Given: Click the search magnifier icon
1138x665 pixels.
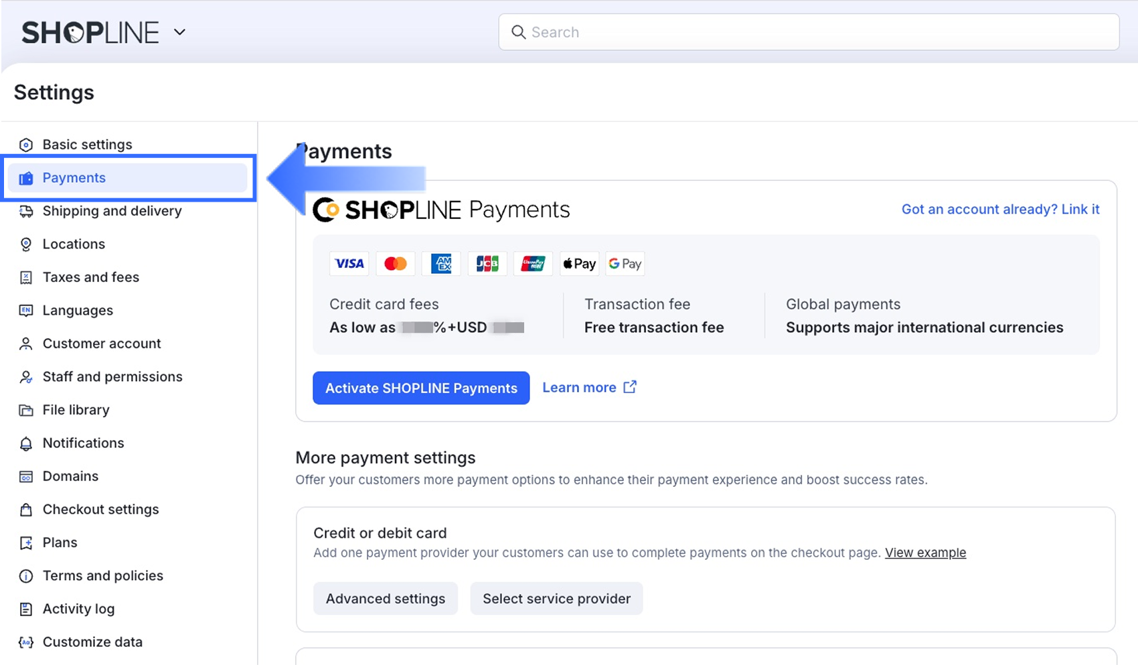Looking at the screenshot, I should pyautogui.click(x=518, y=32).
